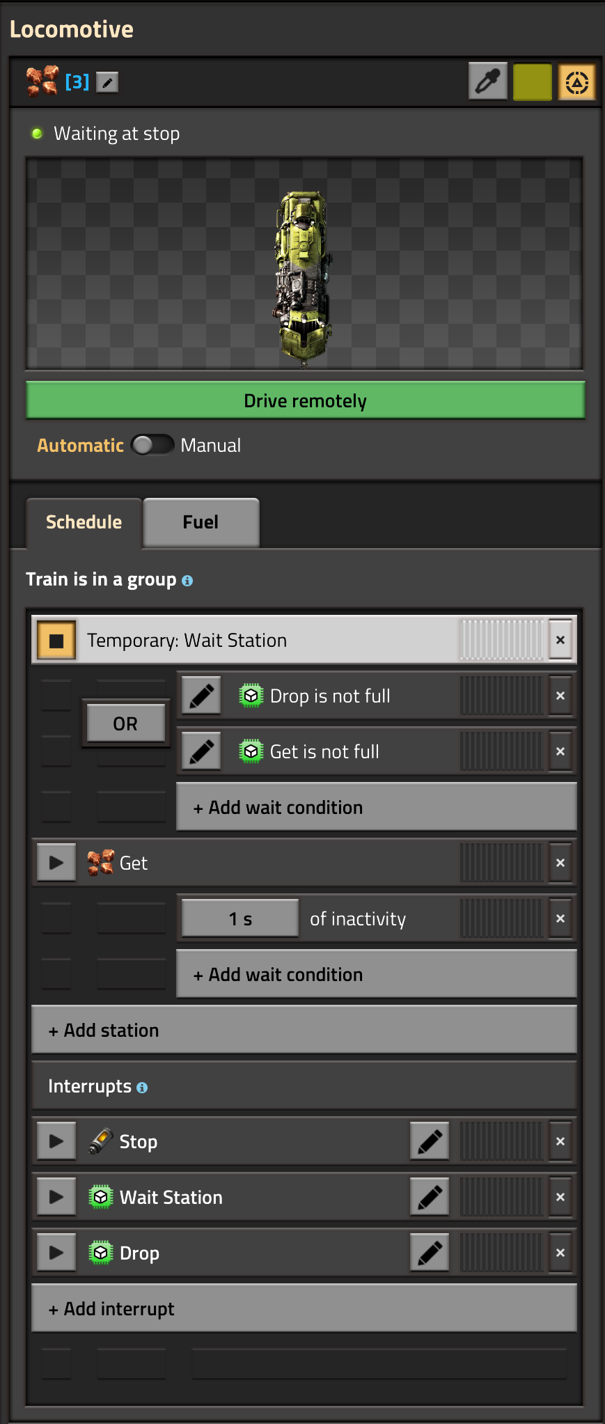Click Drive remotely button
Image resolution: width=605 pixels, height=1424 pixels.
click(x=305, y=400)
